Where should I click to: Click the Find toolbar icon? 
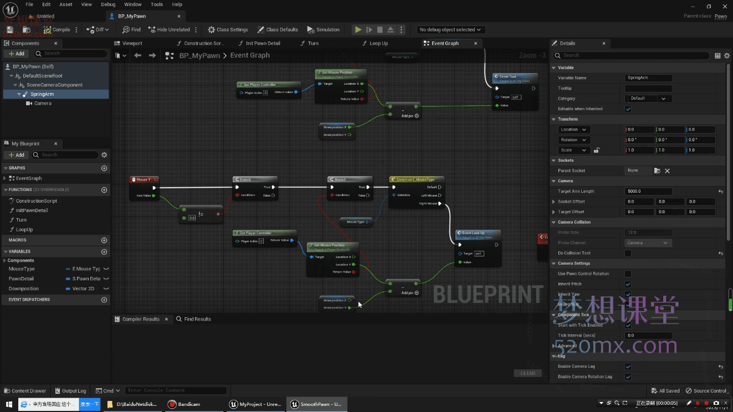131,30
